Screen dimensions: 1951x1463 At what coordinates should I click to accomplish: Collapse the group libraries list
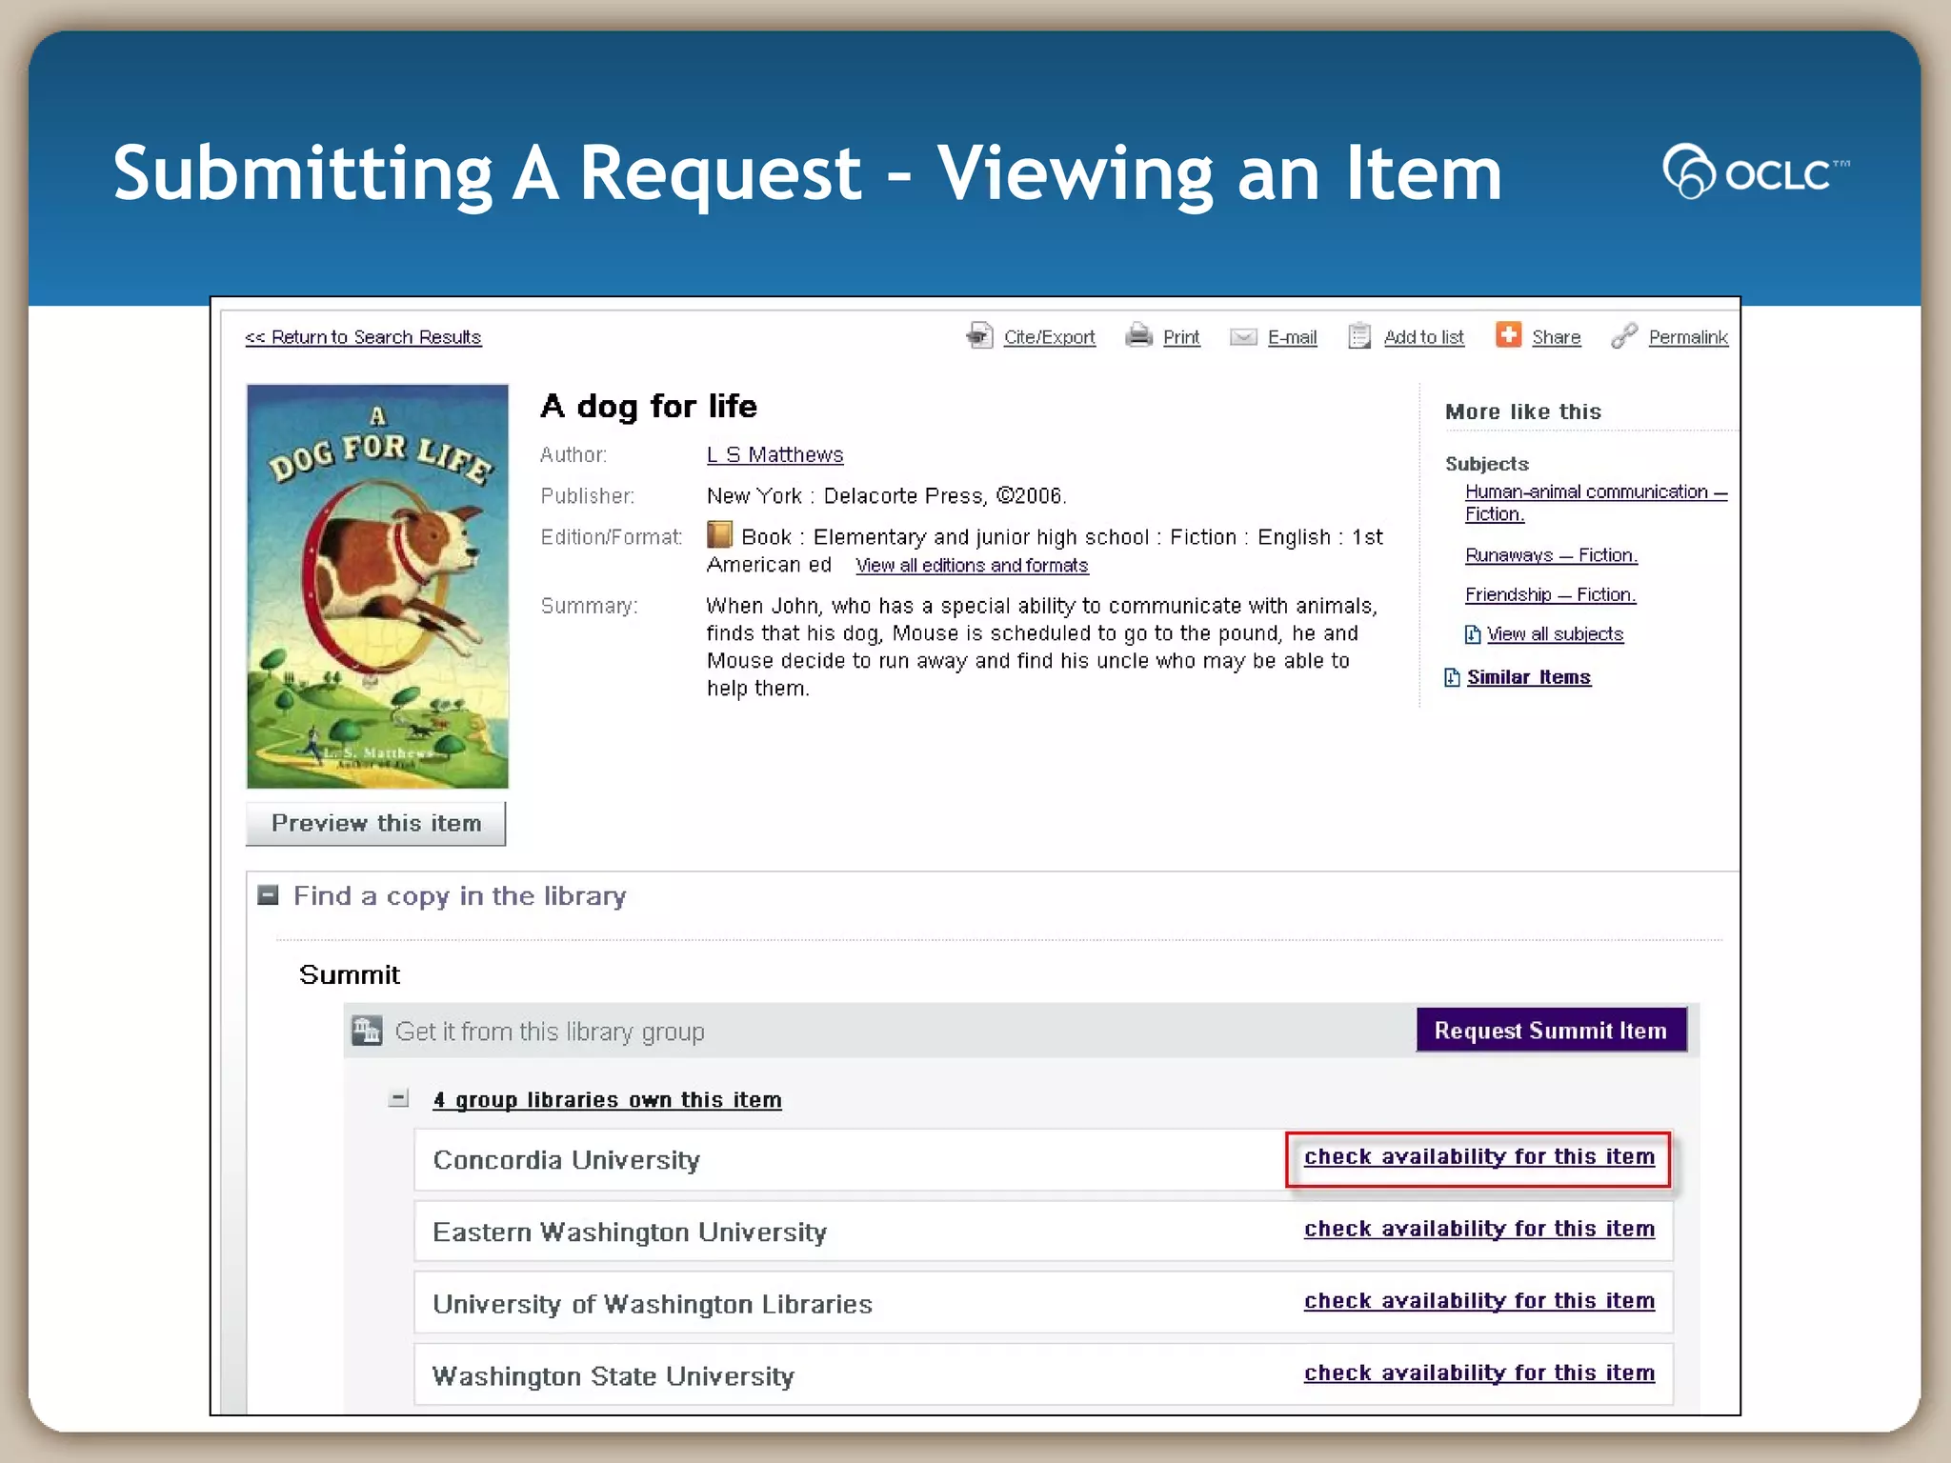tap(399, 1099)
